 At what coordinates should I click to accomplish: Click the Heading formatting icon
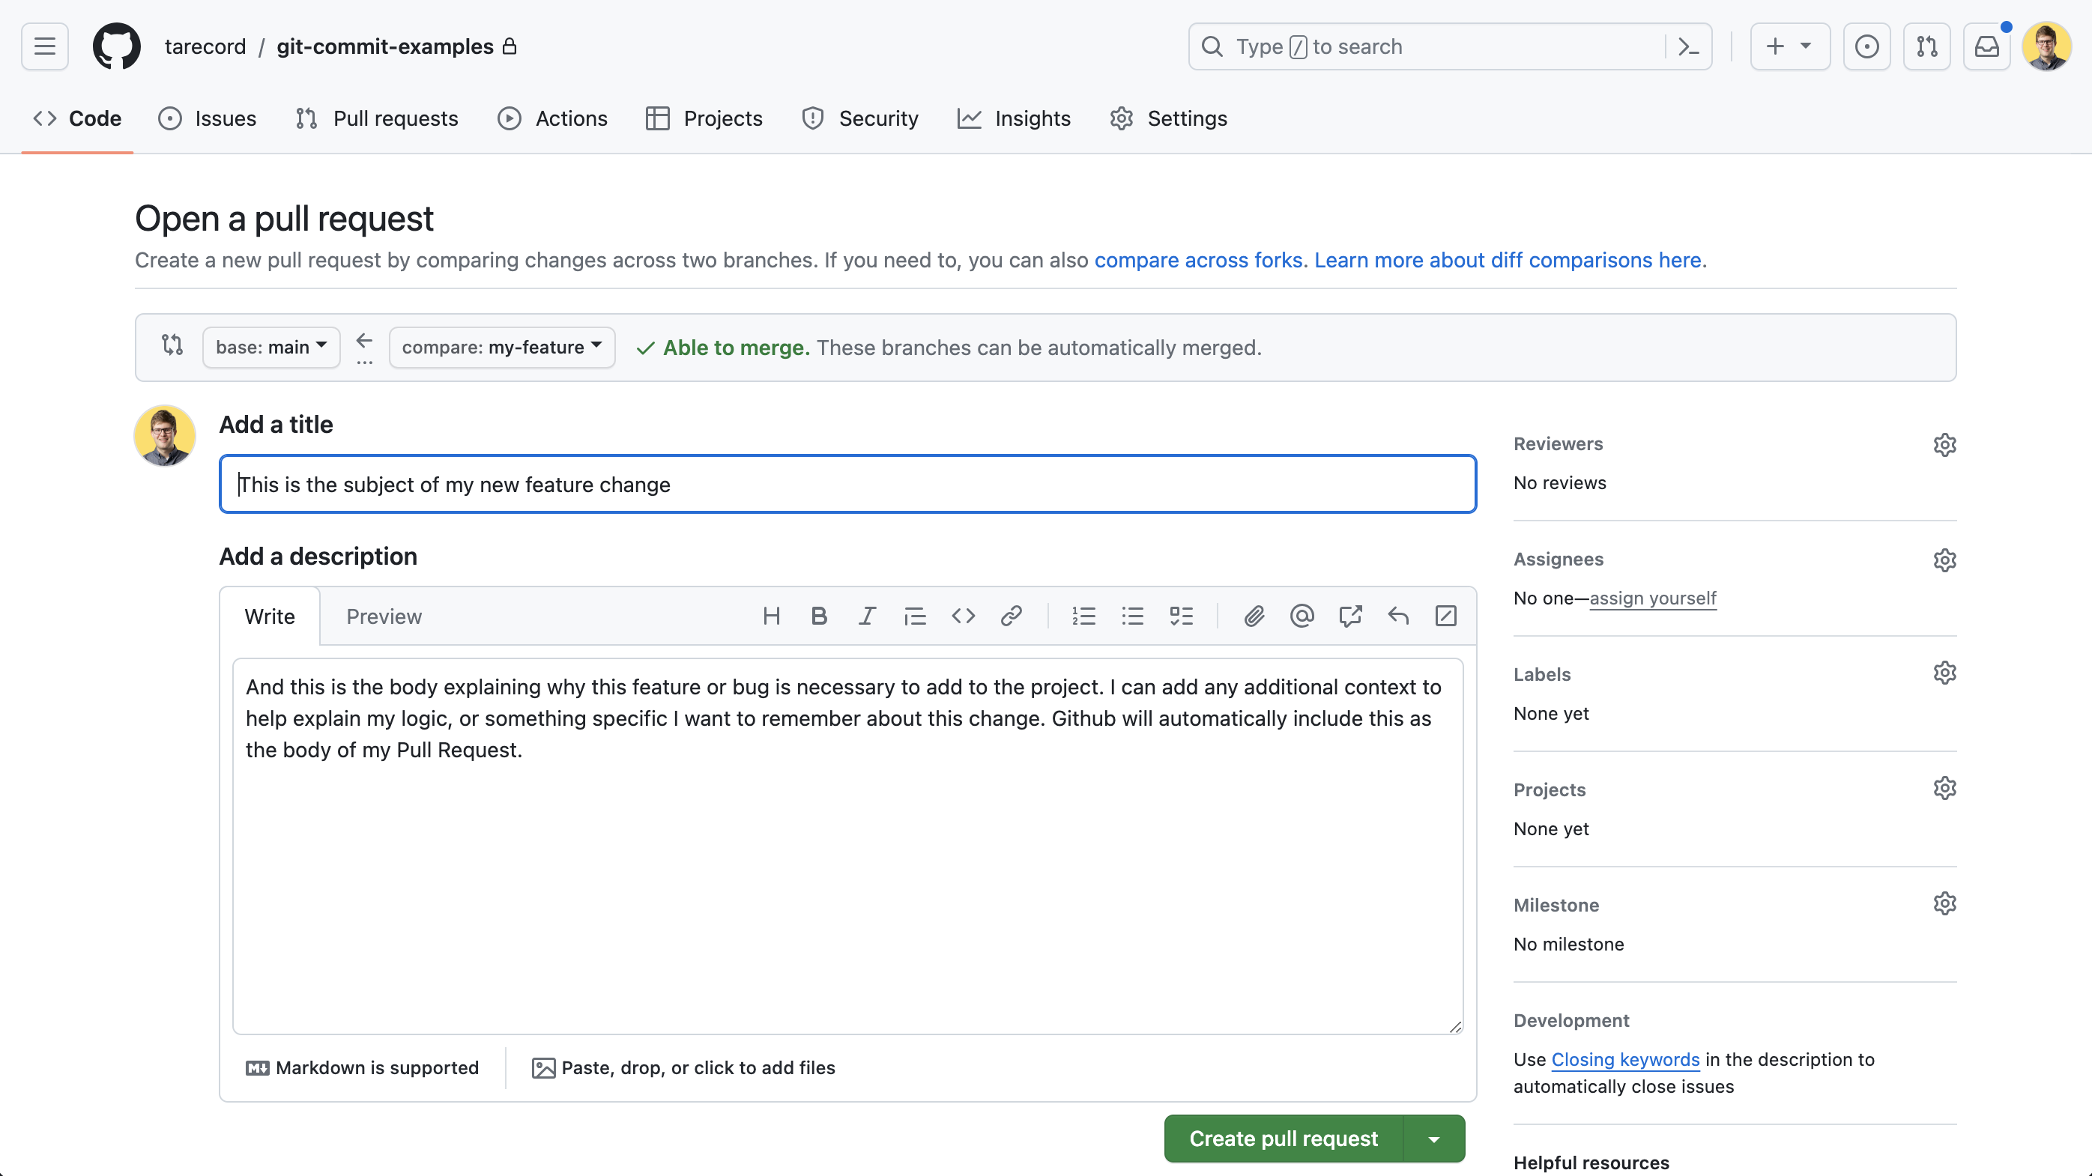(x=772, y=616)
